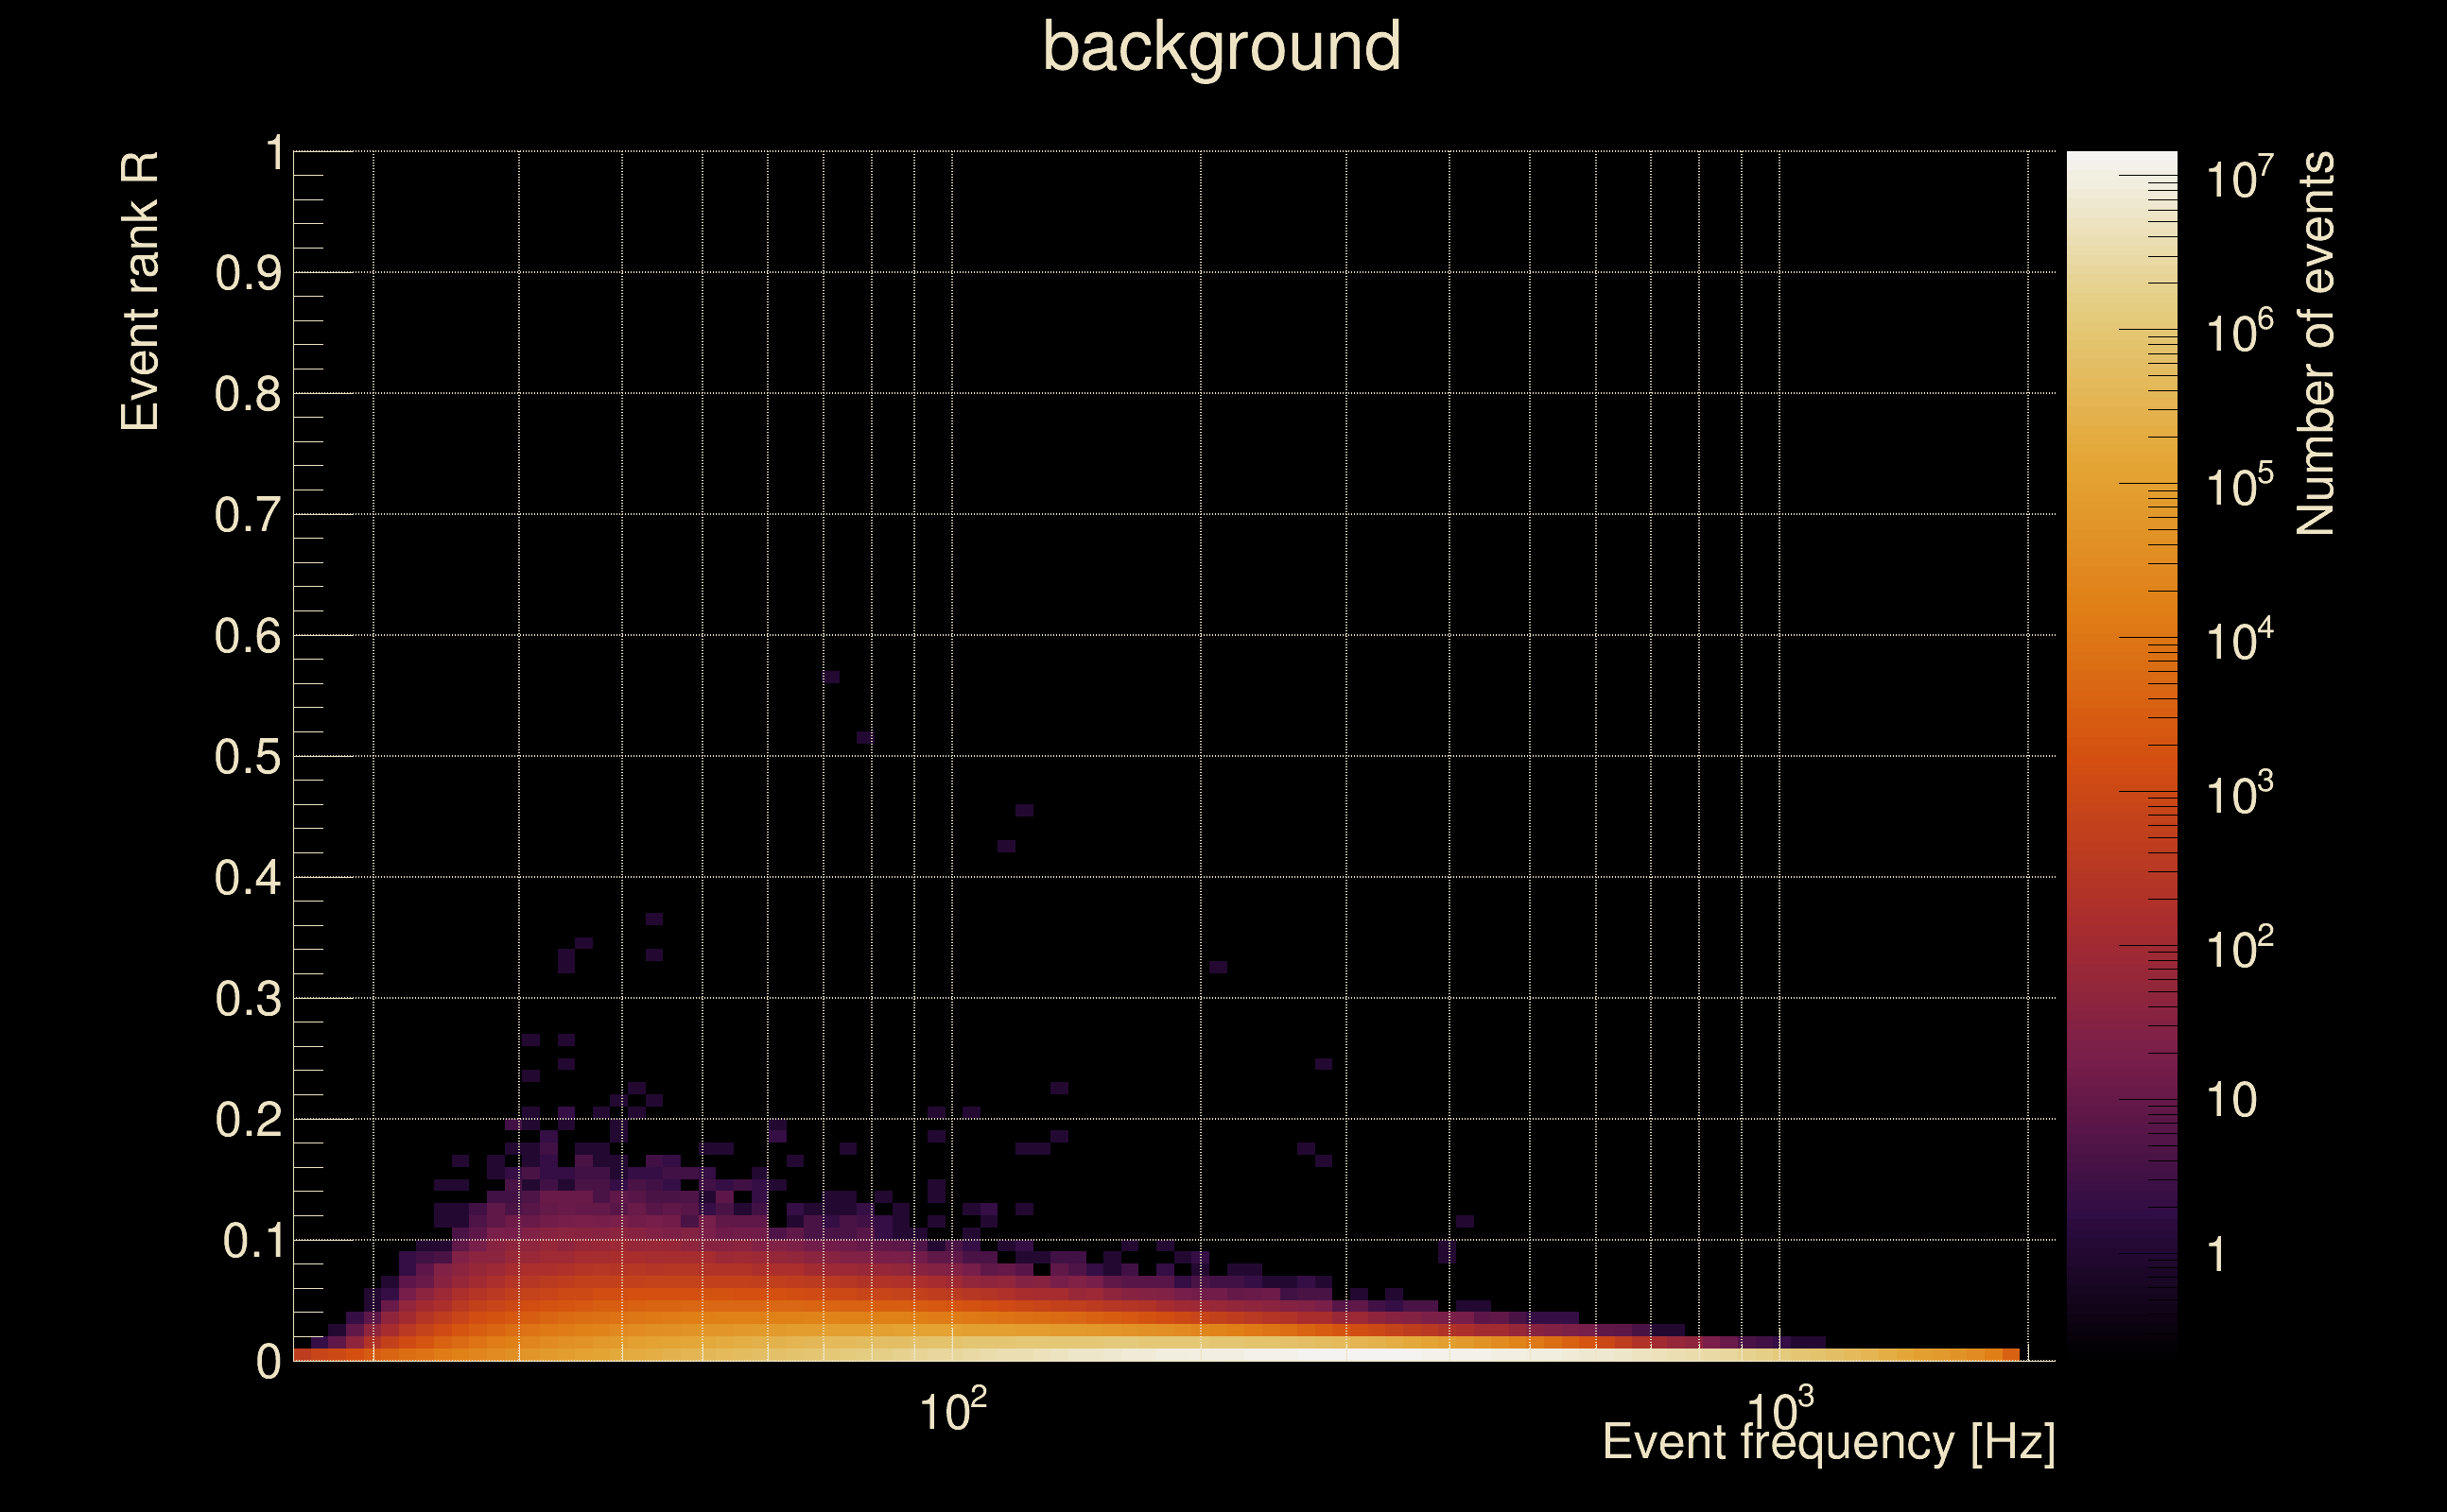Click the 10^6 colorbar tick label
This screenshot has width=2447, height=1512.
[2239, 333]
